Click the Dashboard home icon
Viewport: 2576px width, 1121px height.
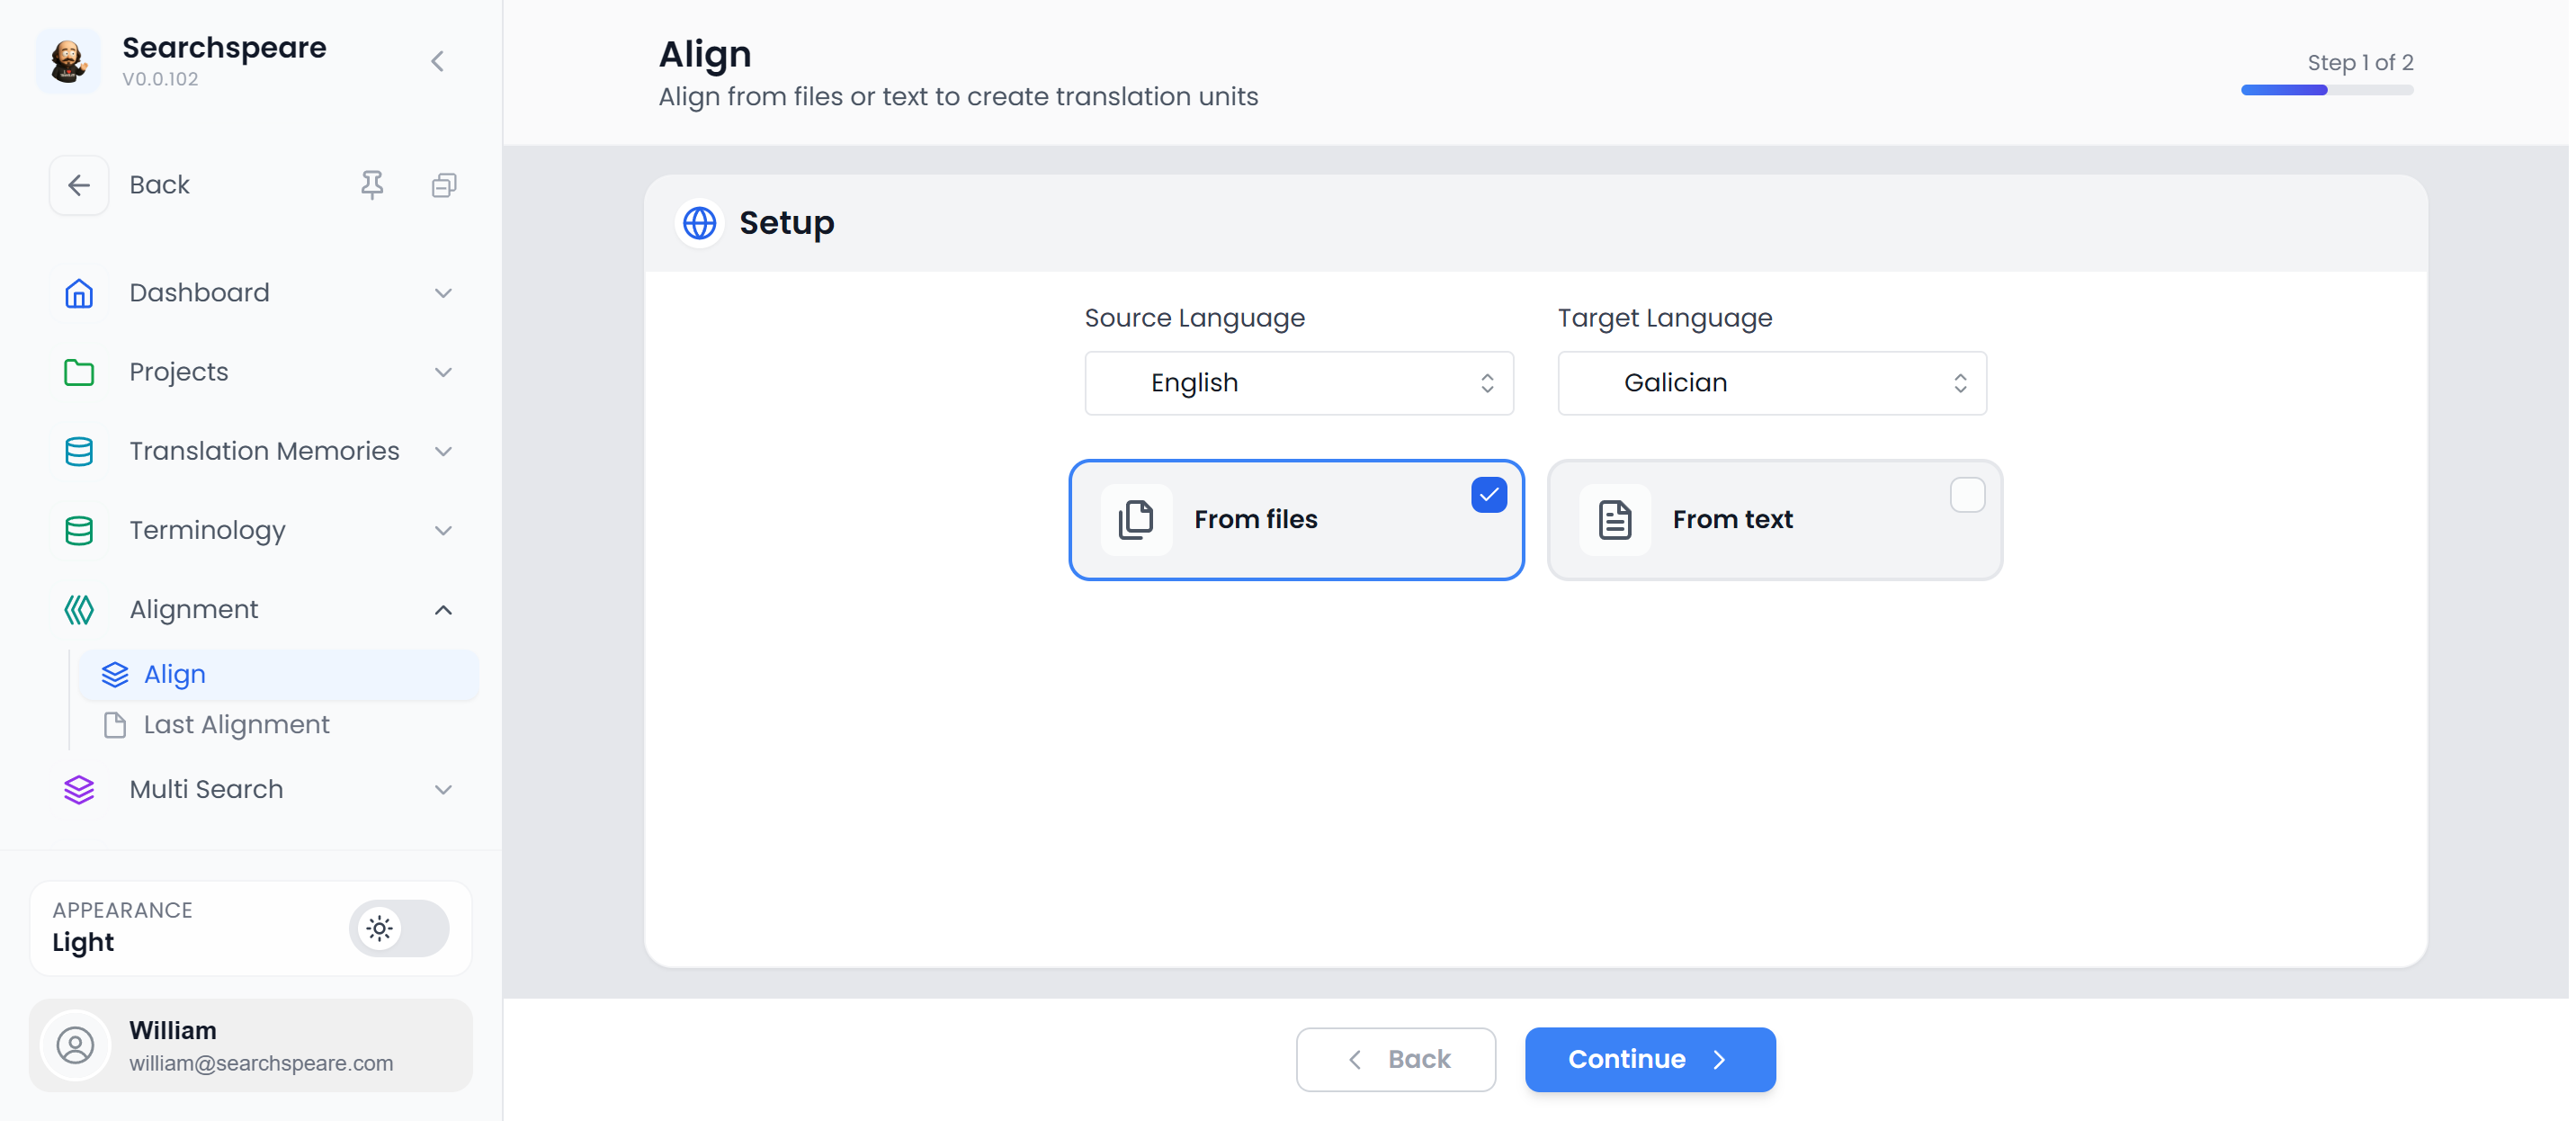pyautogui.click(x=79, y=293)
